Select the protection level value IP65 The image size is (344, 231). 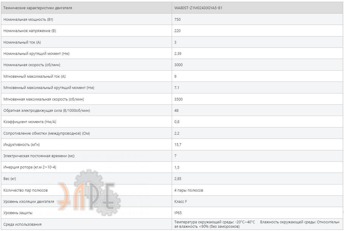[x=178, y=213]
